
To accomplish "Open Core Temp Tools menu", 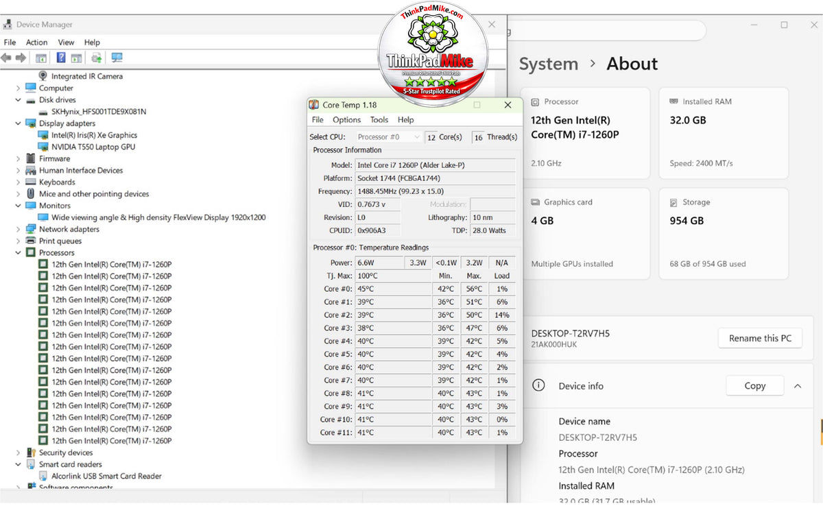I will click(379, 120).
